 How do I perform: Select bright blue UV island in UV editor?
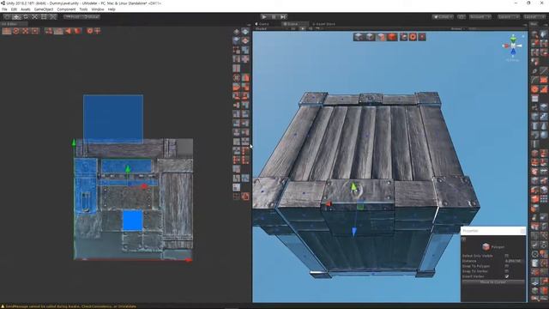pos(132,221)
